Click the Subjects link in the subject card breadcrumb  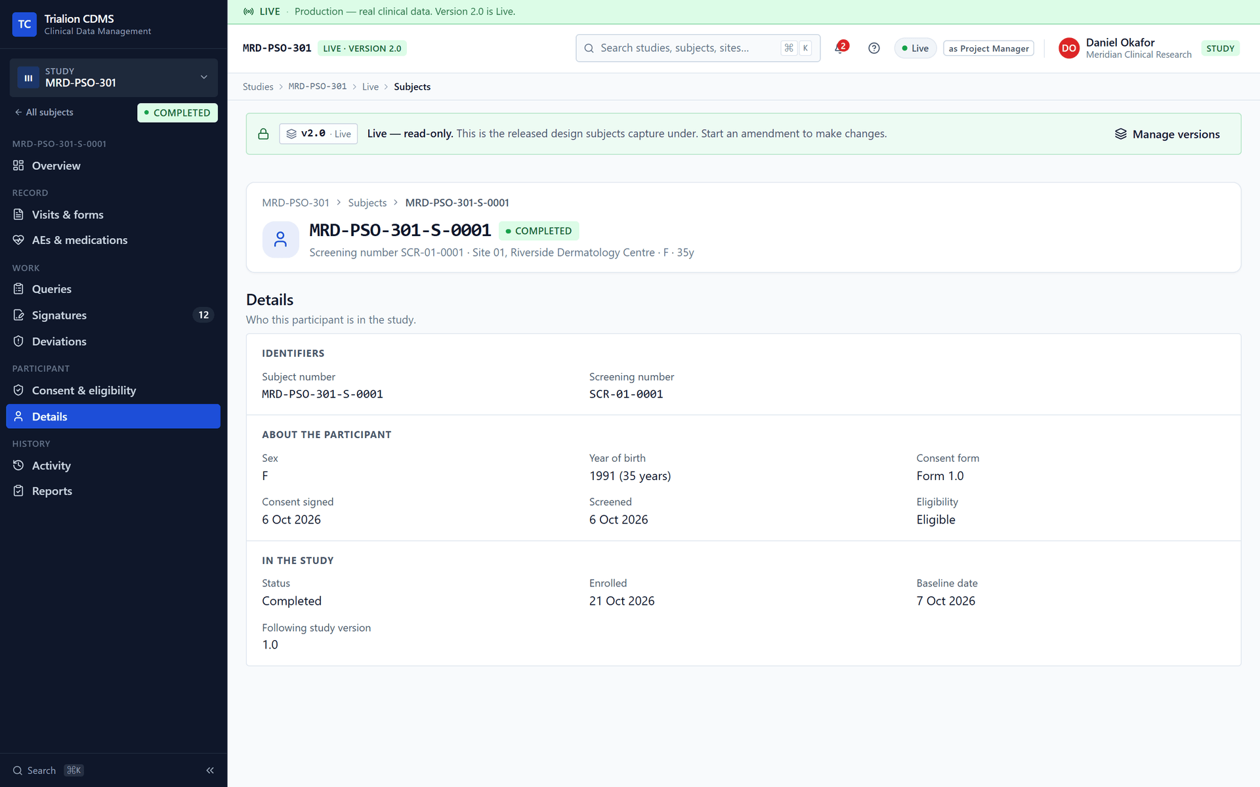click(x=367, y=203)
